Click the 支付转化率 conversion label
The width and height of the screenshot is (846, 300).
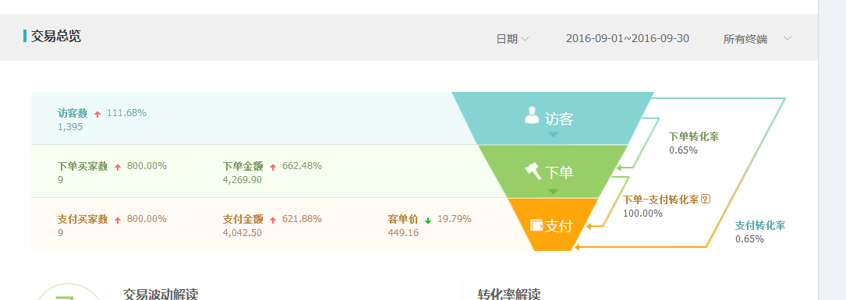pos(760,225)
